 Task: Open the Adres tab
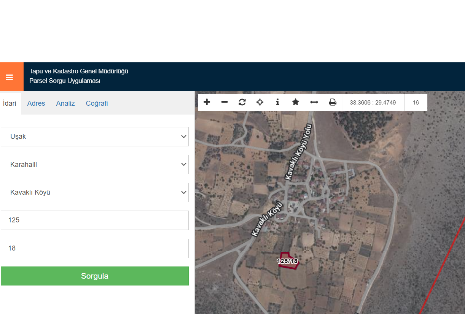click(x=36, y=103)
